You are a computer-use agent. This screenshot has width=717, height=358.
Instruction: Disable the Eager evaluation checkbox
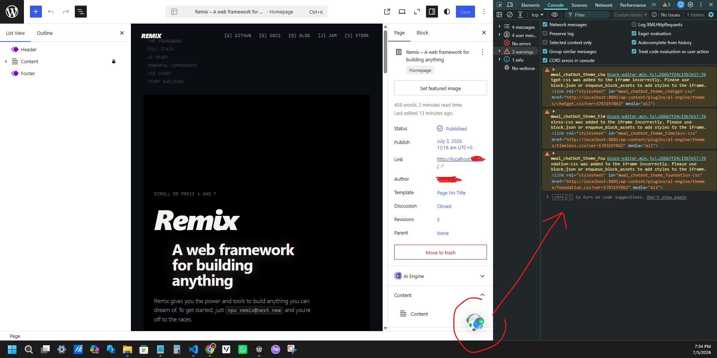pos(634,34)
